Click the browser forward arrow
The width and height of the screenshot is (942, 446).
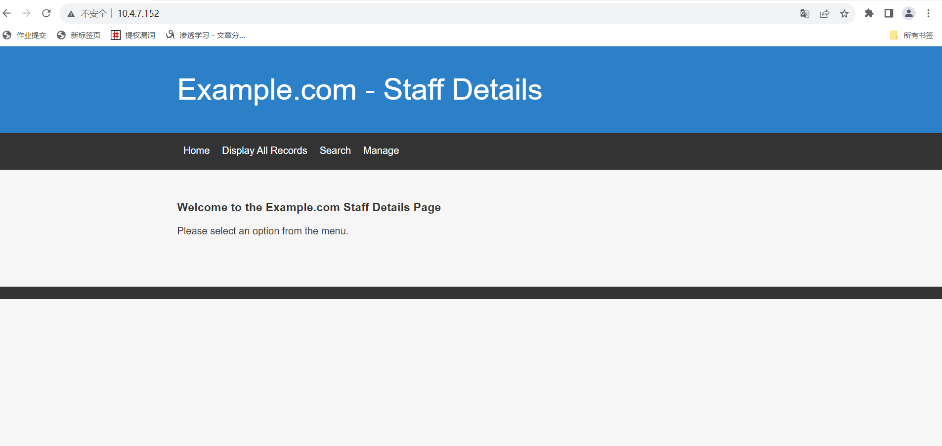[x=27, y=13]
